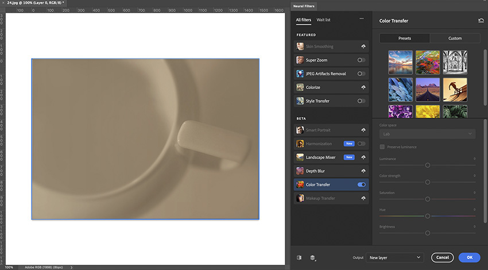Click the layer preview stack icon
Screen dimensions: 488x270
point(313,258)
